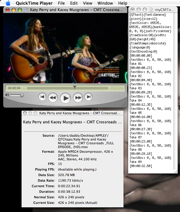The height and width of the screenshot is (212, 180).
Task: Click the Current Size value marked (Actual)
Action: pyautogui.click(x=77, y=203)
